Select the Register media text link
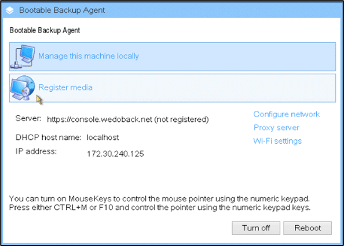 tap(65, 88)
